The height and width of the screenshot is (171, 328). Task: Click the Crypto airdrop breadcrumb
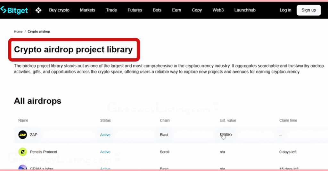[39, 32]
